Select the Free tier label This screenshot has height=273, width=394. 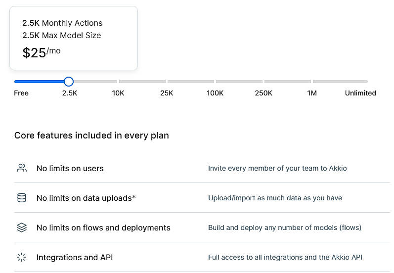21,93
